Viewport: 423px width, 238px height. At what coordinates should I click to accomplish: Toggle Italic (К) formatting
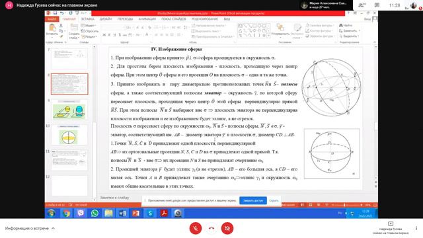[x=109, y=35]
